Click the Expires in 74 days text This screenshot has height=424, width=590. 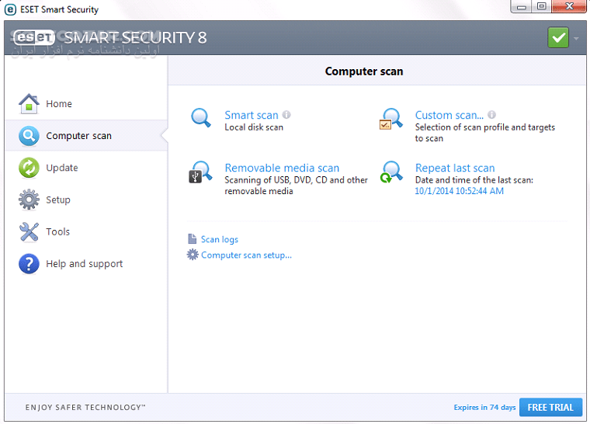coord(484,407)
